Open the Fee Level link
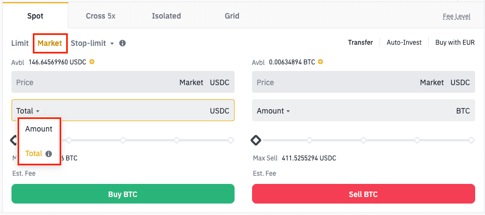The image size is (485, 215). coord(457,16)
